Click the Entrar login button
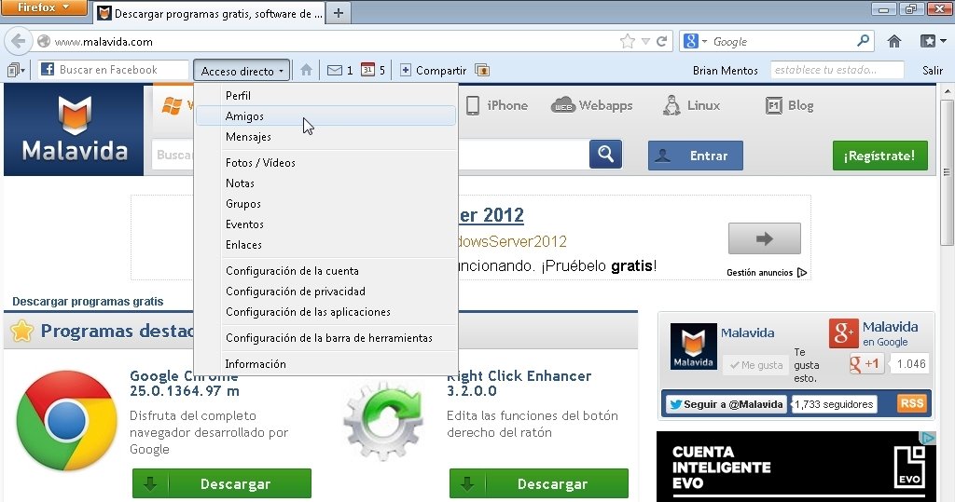 pos(696,156)
